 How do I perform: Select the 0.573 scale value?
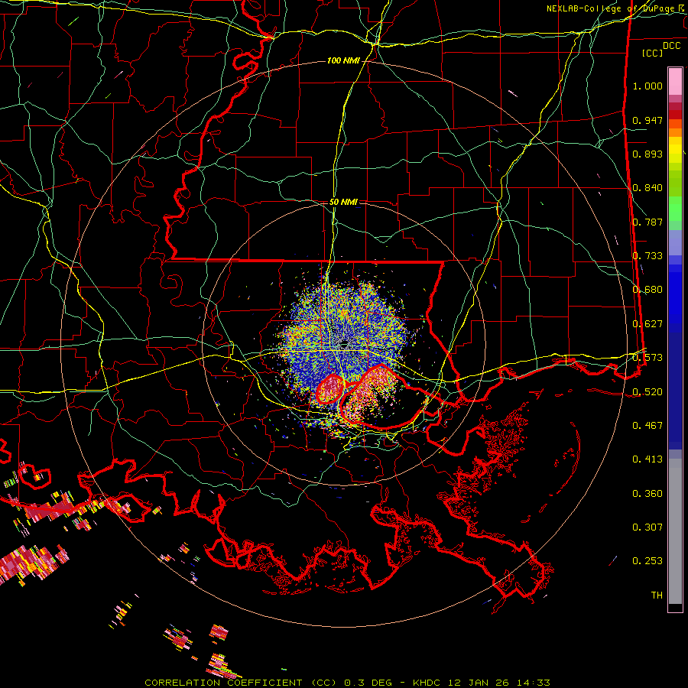click(x=647, y=358)
